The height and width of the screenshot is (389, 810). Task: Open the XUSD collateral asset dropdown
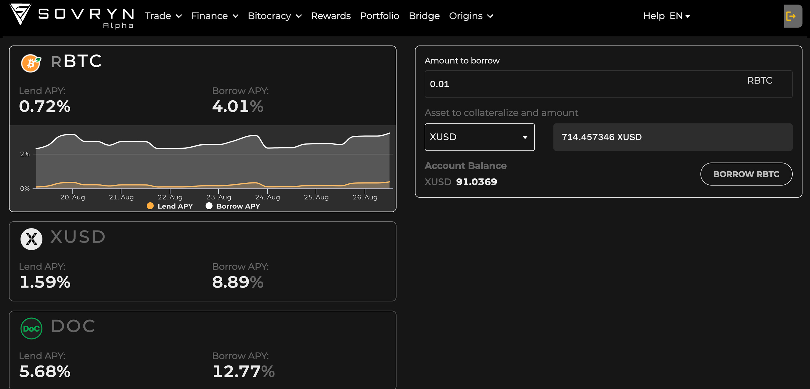[480, 137]
